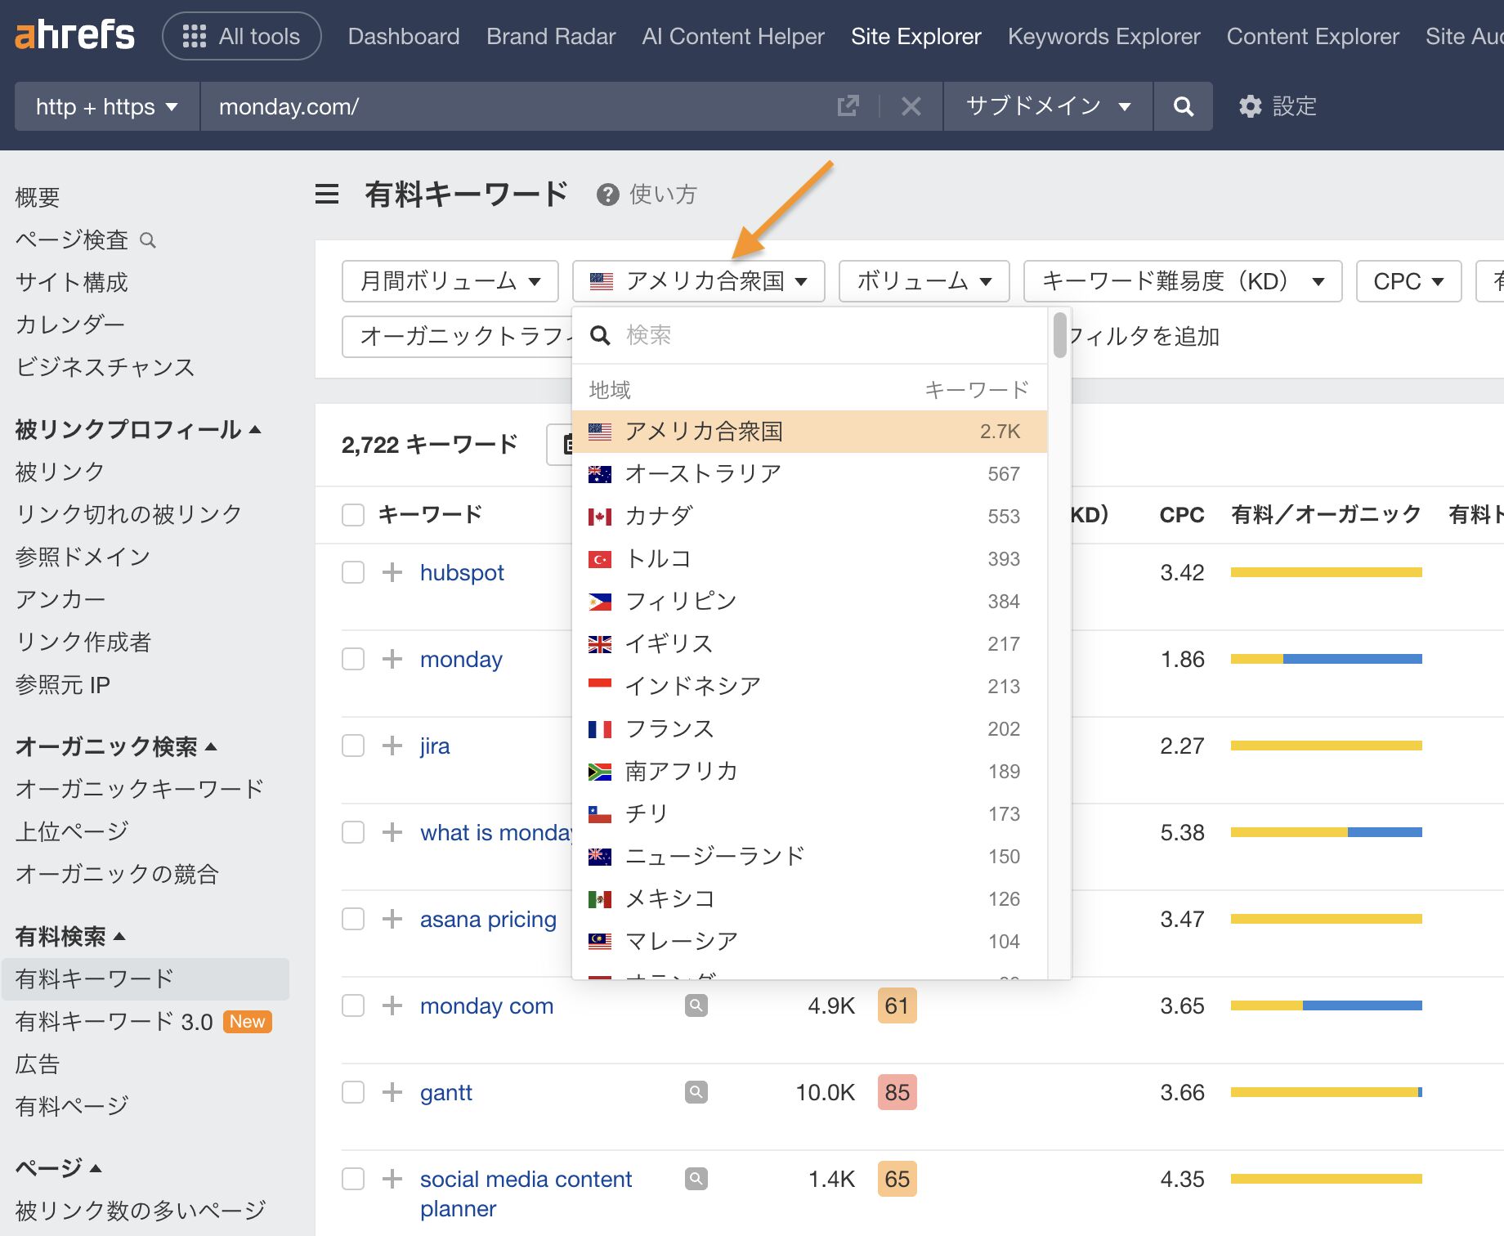Open the All tools grid menu
This screenshot has height=1236, width=1504.
(x=241, y=36)
